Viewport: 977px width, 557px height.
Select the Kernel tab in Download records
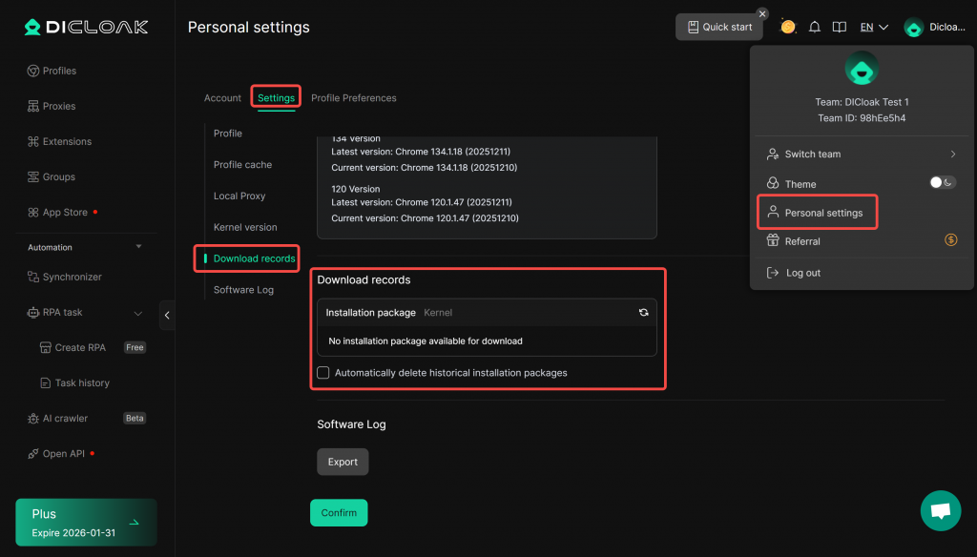point(438,313)
